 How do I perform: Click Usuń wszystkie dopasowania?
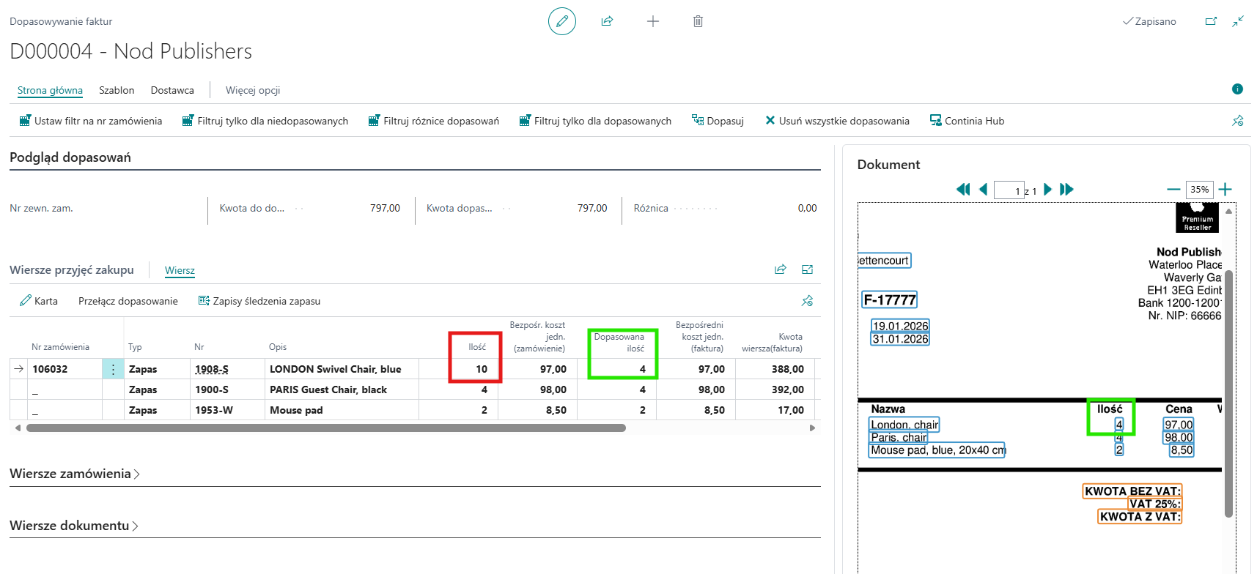(837, 121)
